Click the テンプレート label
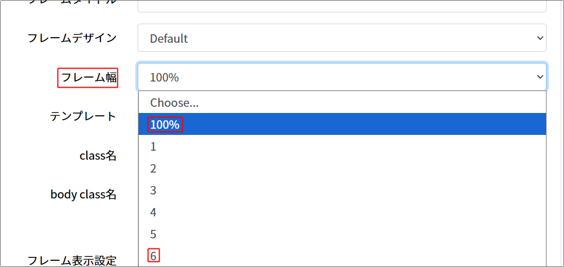The width and height of the screenshot is (564, 267). click(83, 116)
